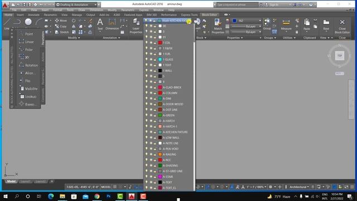Image resolution: width=357 pixels, height=201 pixels.
Task: Toggle lock icon for A-RAILING layer
Action: click(155, 154)
